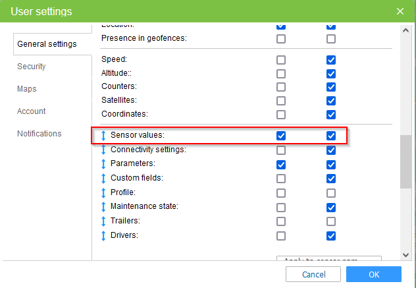This screenshot has height=288, width=416.
Task: Click the scrollbar down arrow
Action: (405, 255)
